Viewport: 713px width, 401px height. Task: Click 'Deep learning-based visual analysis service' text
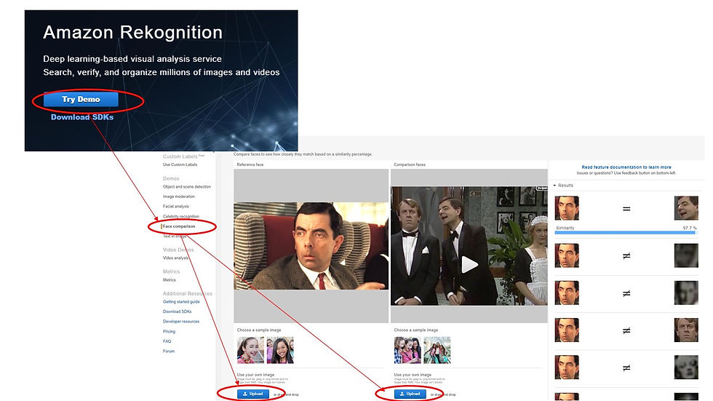coord(132,59)
